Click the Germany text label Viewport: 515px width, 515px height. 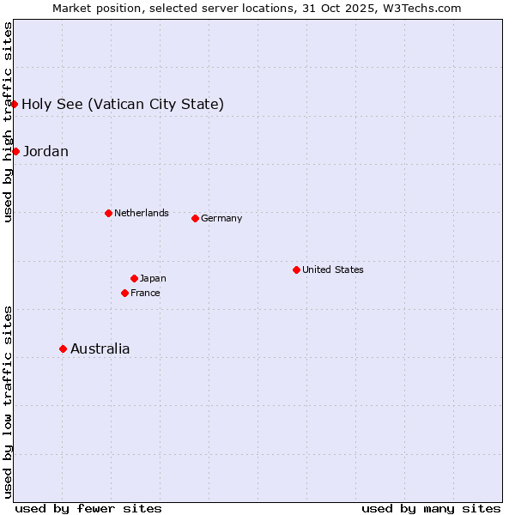tap(221, 218)
